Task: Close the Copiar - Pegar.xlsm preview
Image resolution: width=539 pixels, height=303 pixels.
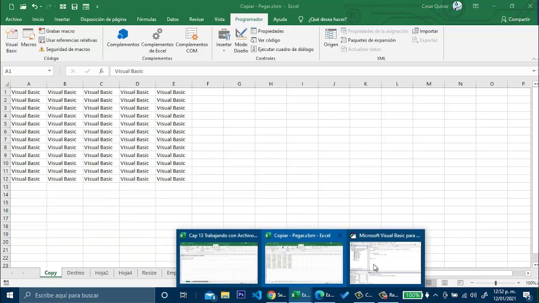Action: click(x=340, y=236)
